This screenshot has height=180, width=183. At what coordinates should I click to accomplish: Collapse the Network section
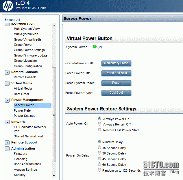coord(7,122)
